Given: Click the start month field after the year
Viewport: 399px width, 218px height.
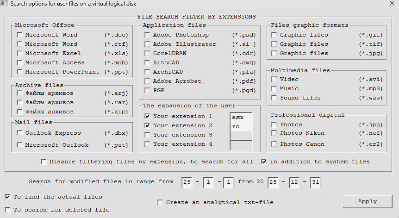Looking at the screenshot, I should click(208, 182).
